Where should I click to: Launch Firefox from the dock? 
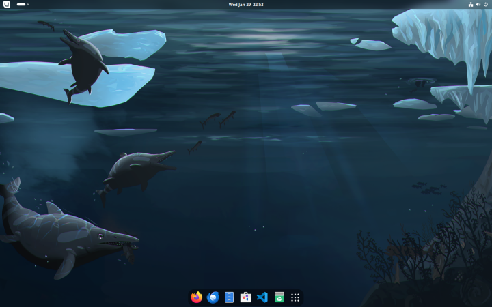click(x=197, y=297)
